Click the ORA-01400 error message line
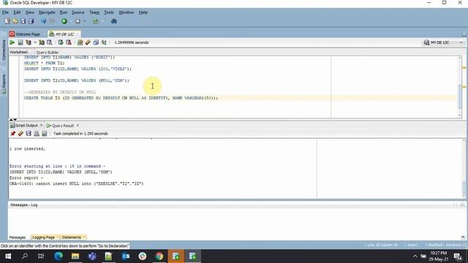468x263 pixels. (x=76, y=183)
